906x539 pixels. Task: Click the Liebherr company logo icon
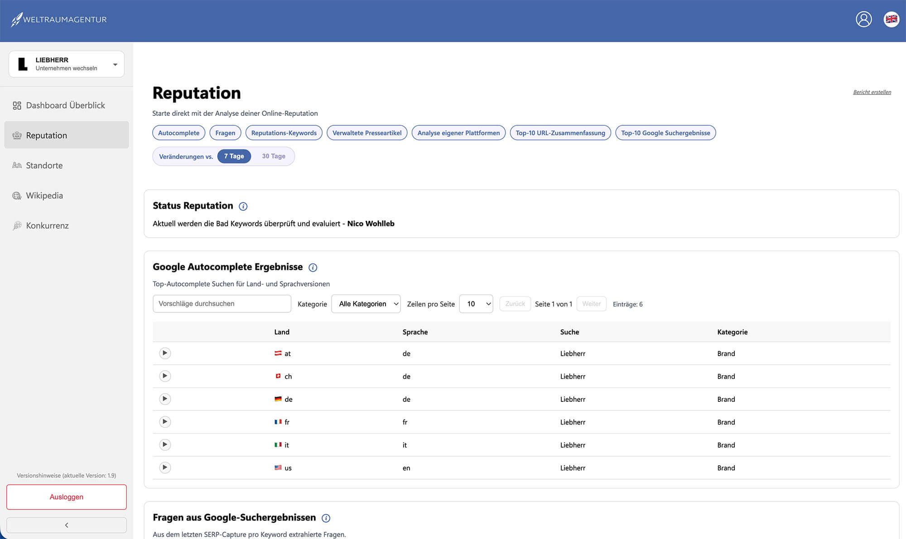click(23, 64)
